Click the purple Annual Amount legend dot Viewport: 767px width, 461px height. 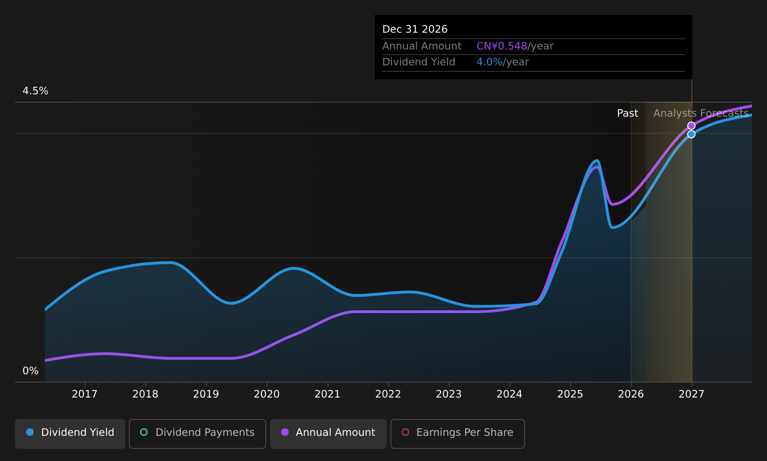tap(284, 433)
